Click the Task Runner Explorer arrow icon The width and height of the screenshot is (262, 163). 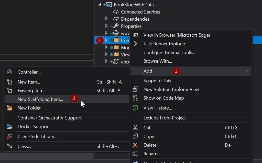pyautogui.click(x=135, y=44)
